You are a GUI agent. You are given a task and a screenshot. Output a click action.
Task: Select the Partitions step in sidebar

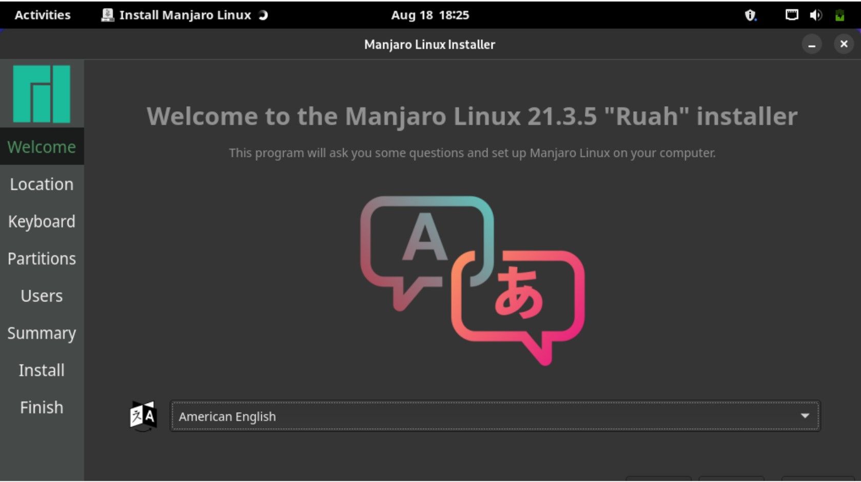[42, 258]
